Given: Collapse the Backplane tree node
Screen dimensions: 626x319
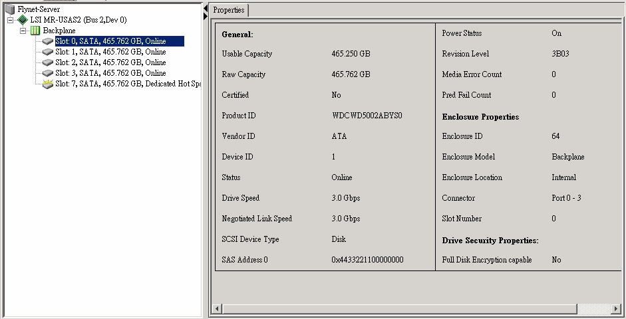Looking at the screenshot, I should point(23,31).
